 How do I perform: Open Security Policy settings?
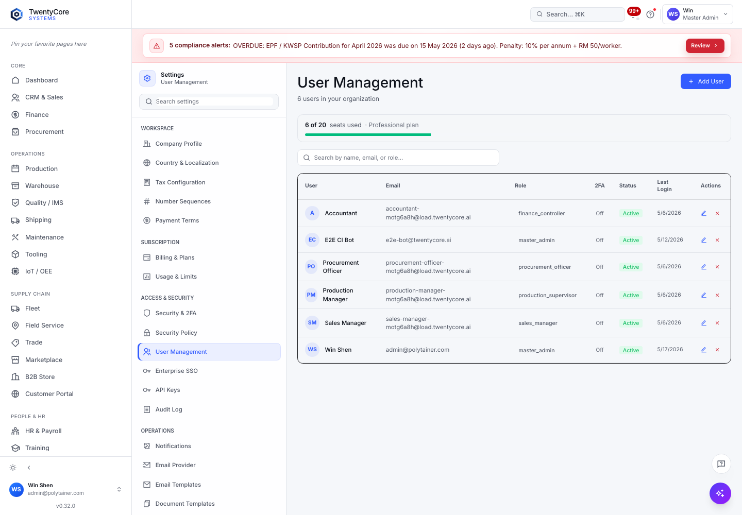click(209, 333)
